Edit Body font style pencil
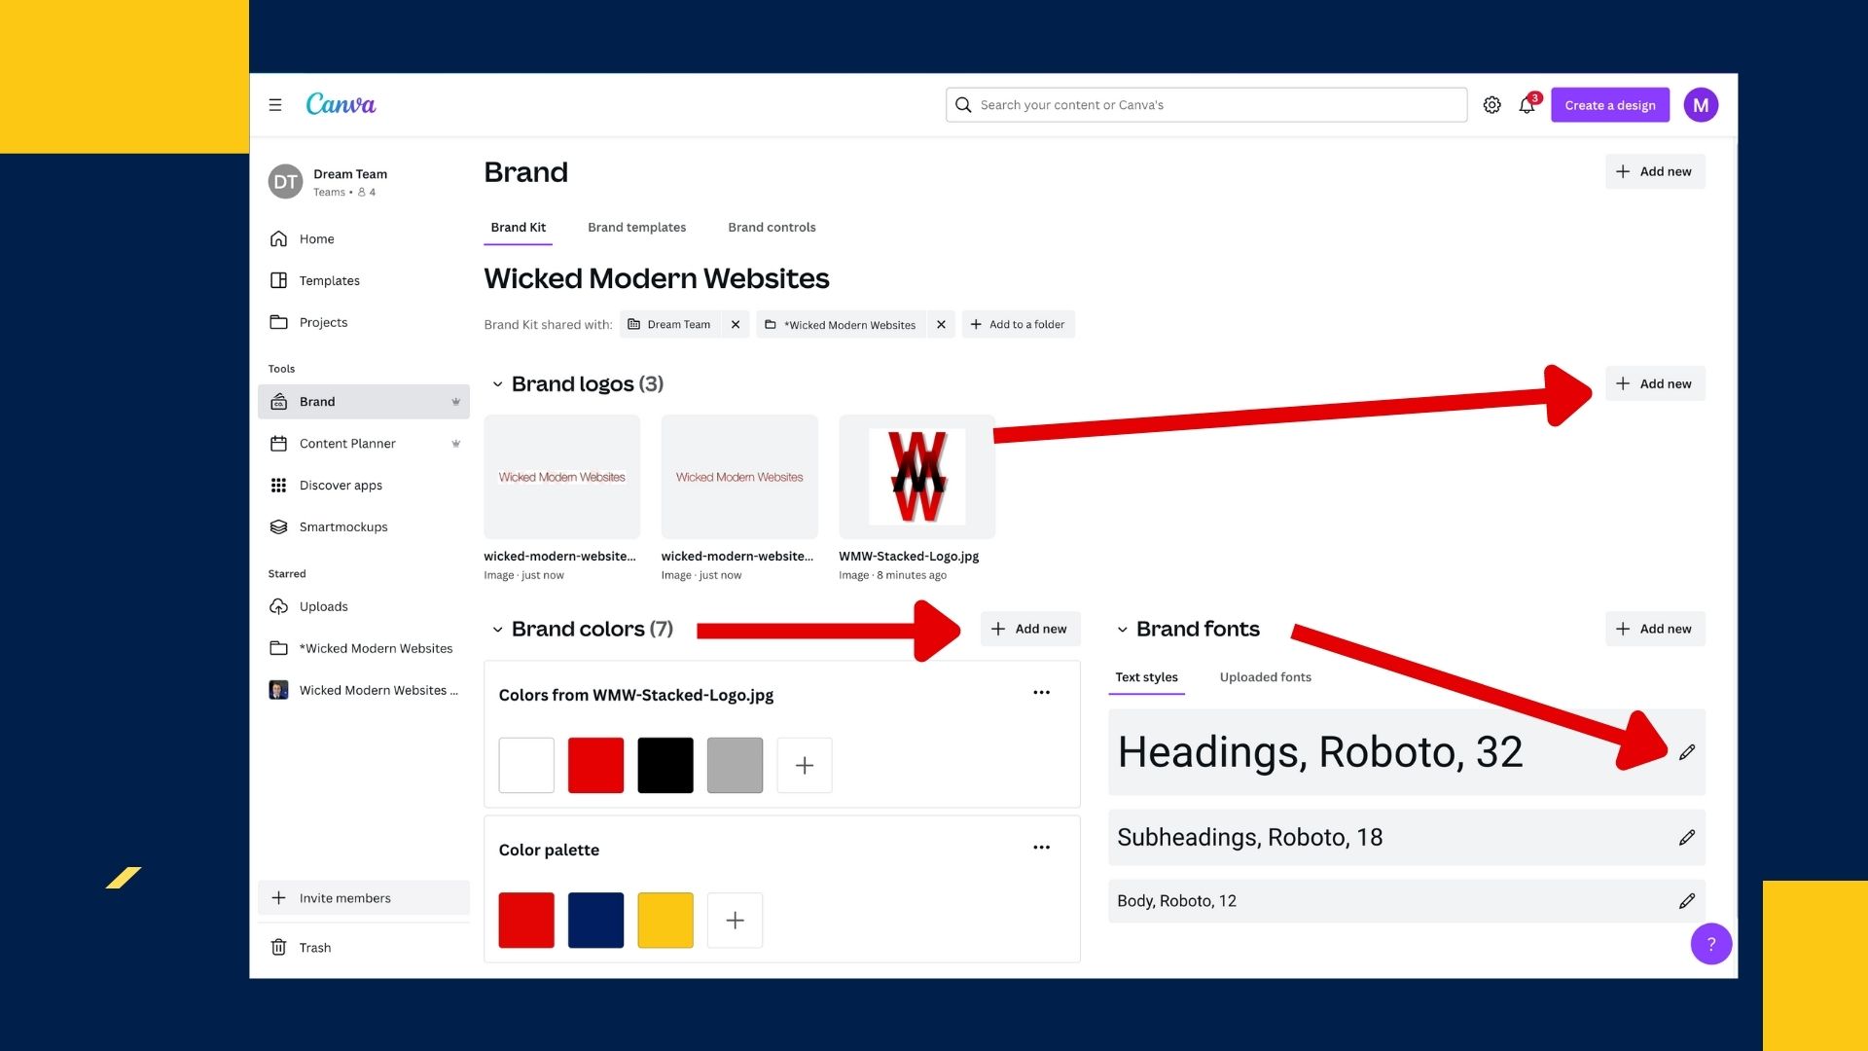The width and height of the screenshot is (1868, 1051). click(x=1687, y=901)
